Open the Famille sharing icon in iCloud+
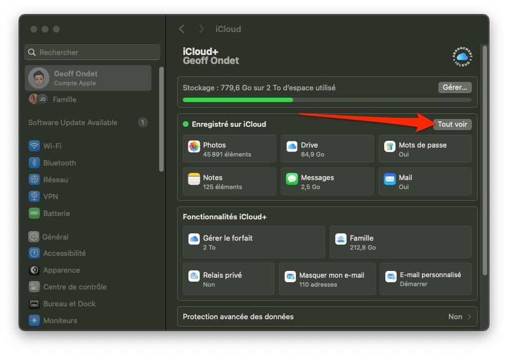The image size is (508, 354). point(340,239)
